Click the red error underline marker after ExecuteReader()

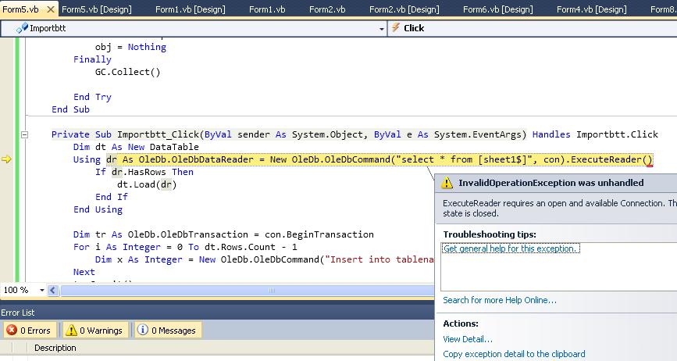[x=650, y=165]
